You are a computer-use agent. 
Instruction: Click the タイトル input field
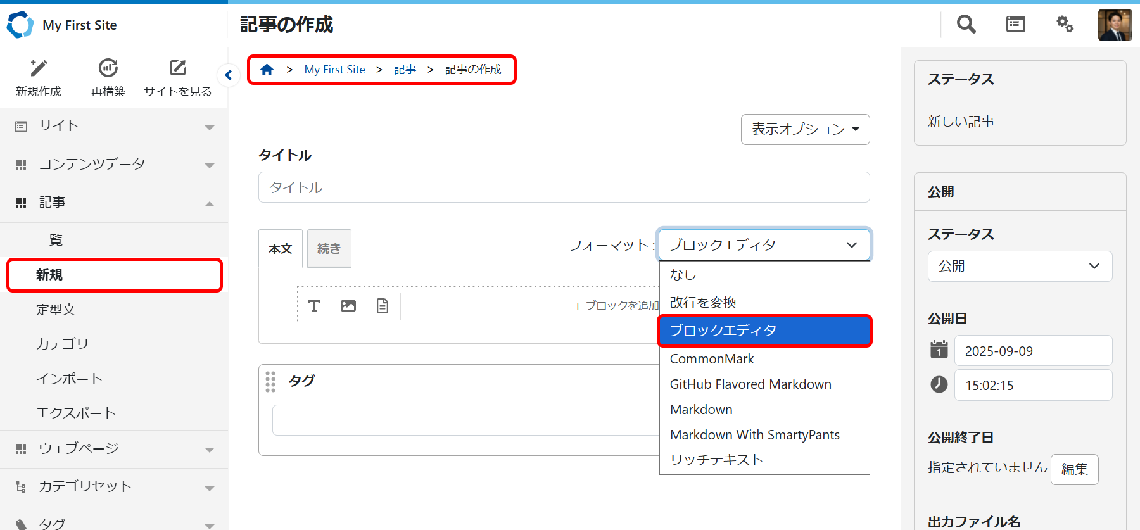pos(564,187)
